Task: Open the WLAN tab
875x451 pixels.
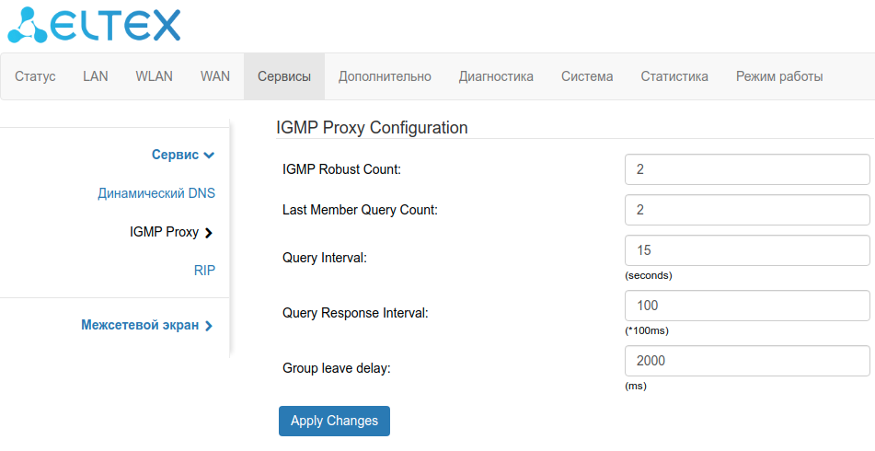Action: coord(154,76)
